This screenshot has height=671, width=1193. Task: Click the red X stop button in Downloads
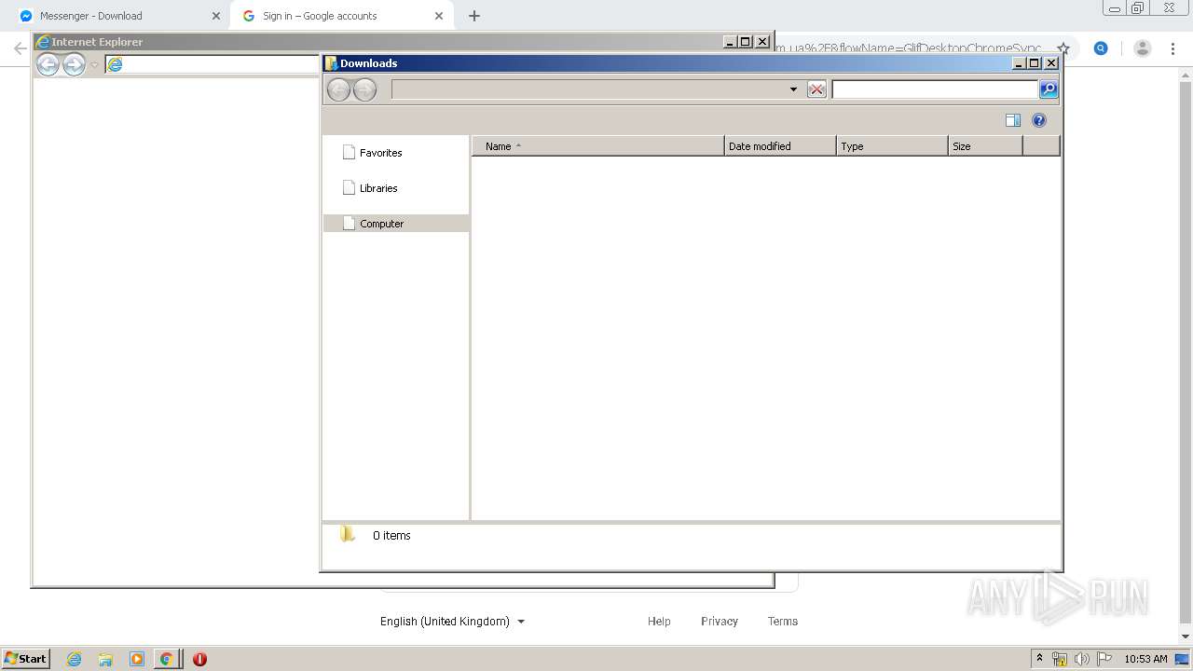(x=816, y=89)
